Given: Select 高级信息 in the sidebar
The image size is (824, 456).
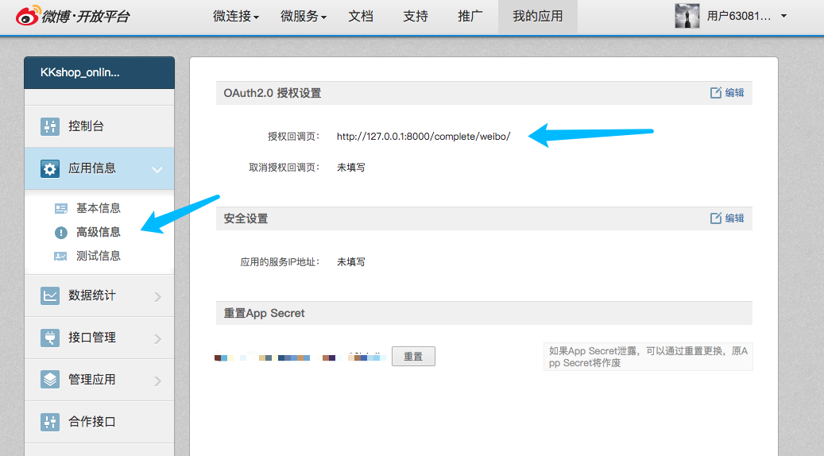Looking at the screenshot, I should (x=99, y=232).
